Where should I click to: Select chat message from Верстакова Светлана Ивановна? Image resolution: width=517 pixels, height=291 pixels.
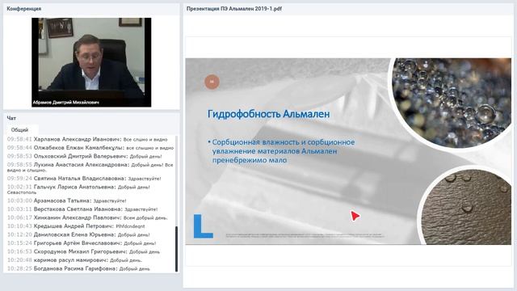[82, 209]
